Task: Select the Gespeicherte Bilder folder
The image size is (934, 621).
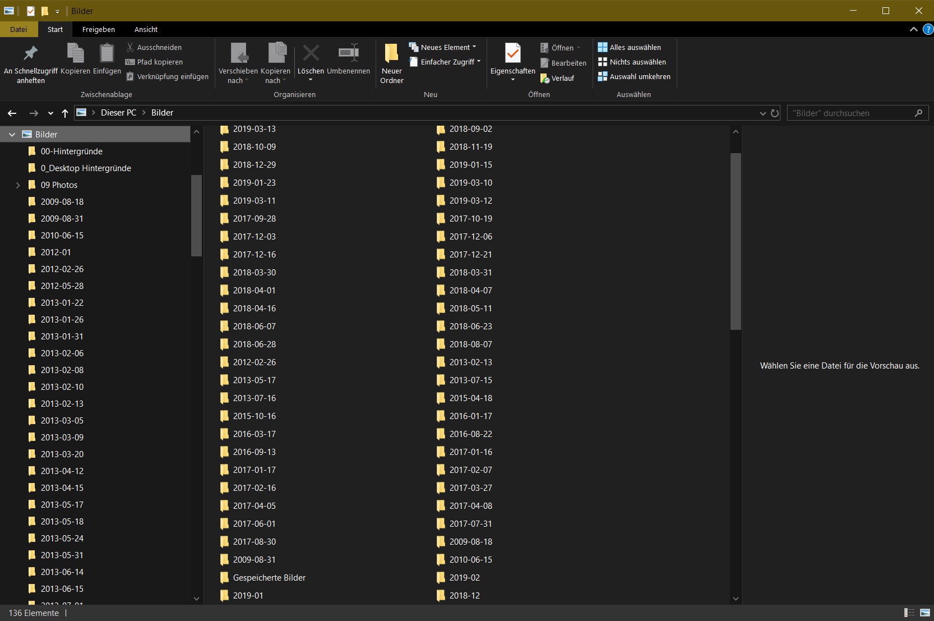Action: tap(263, 578)
